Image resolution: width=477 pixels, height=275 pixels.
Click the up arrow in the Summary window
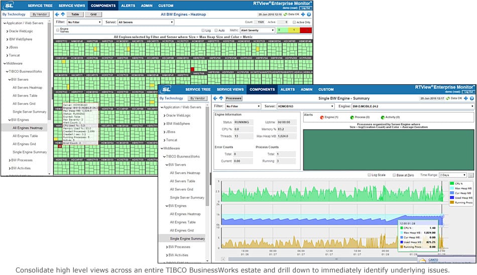[x=221, y=98]
